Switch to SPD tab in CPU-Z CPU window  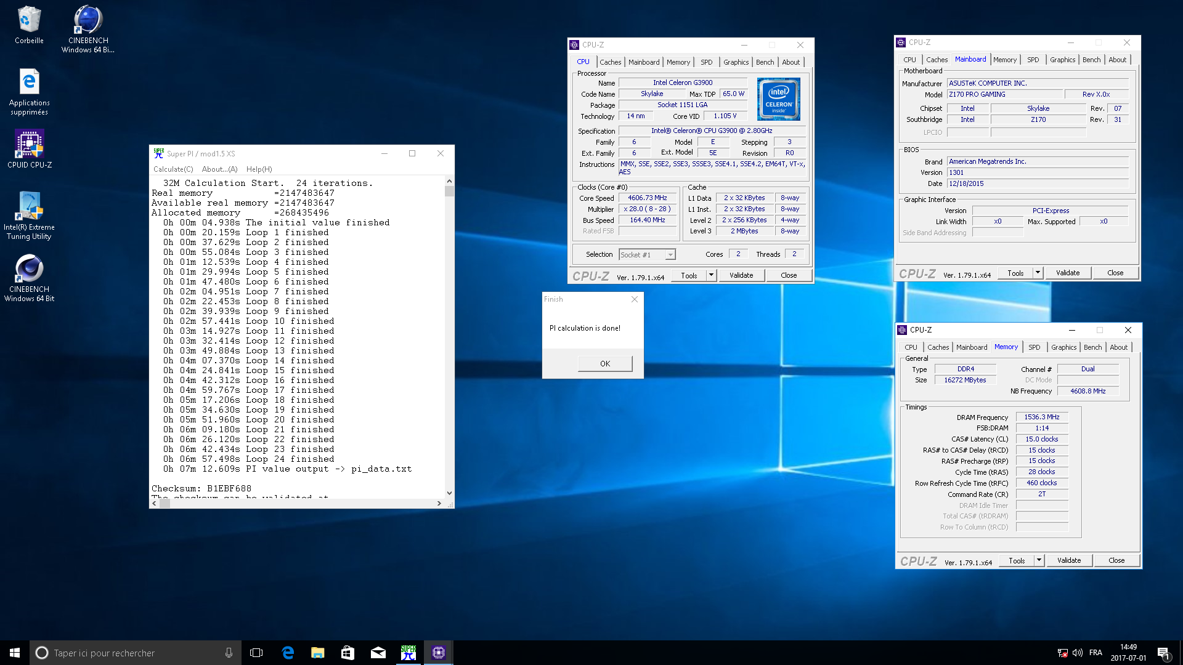point(706,62)
